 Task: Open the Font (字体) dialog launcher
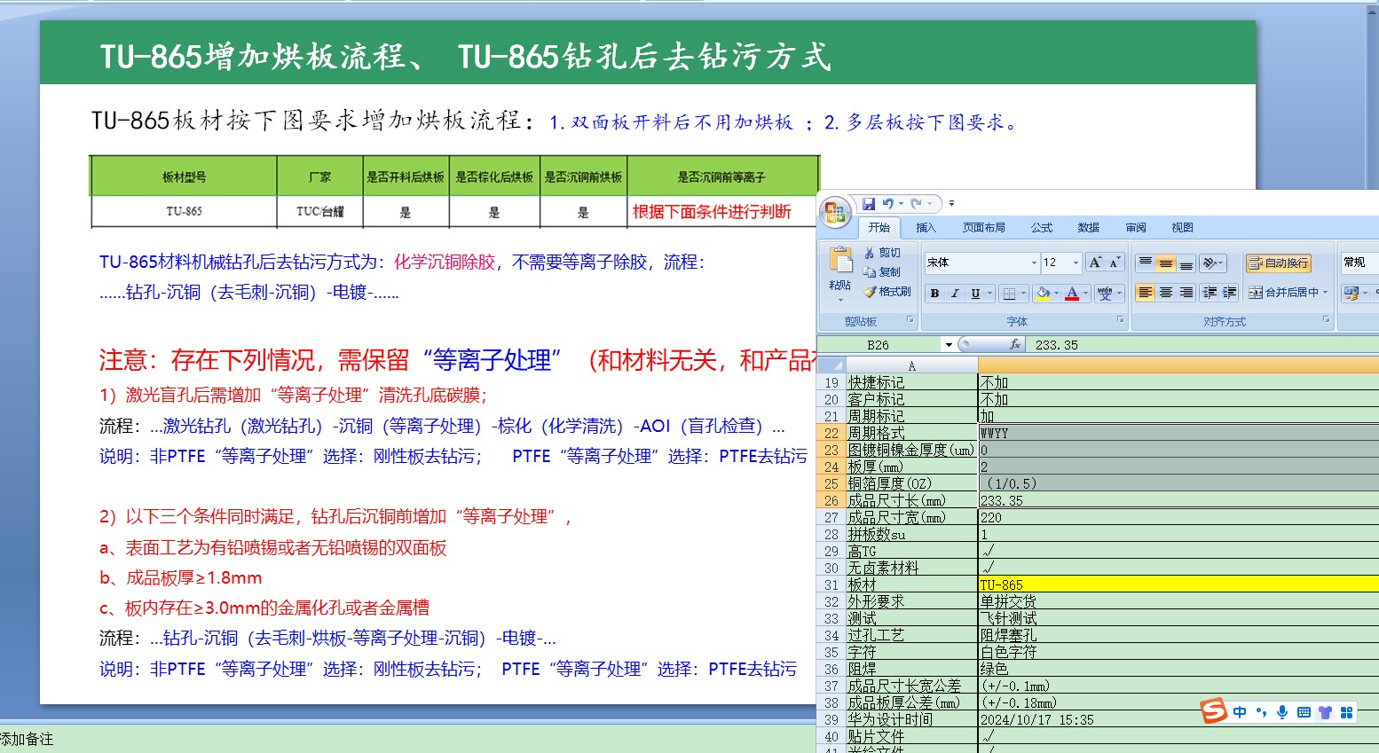point(1120,320)
